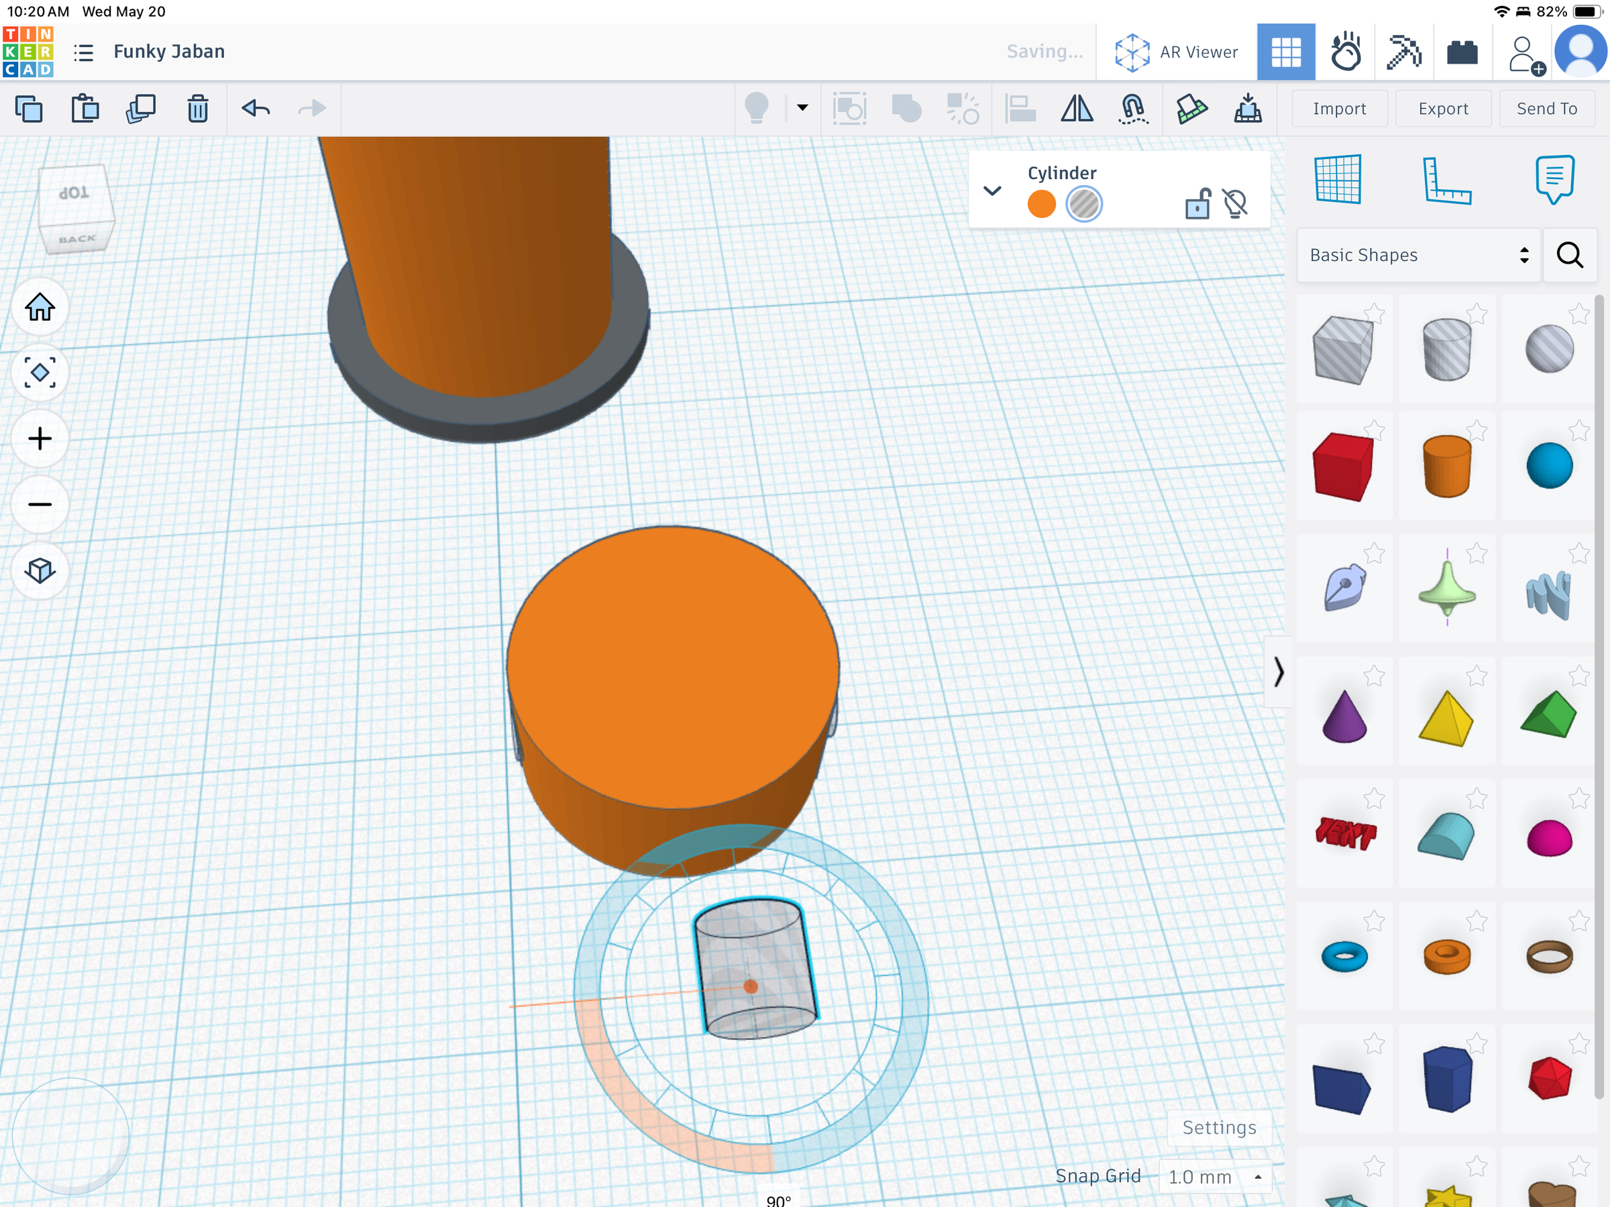Show all hidden shapes lightbulb
Image resolution: width=1610 pixels, height=1207 pixels.
[757, 109]
